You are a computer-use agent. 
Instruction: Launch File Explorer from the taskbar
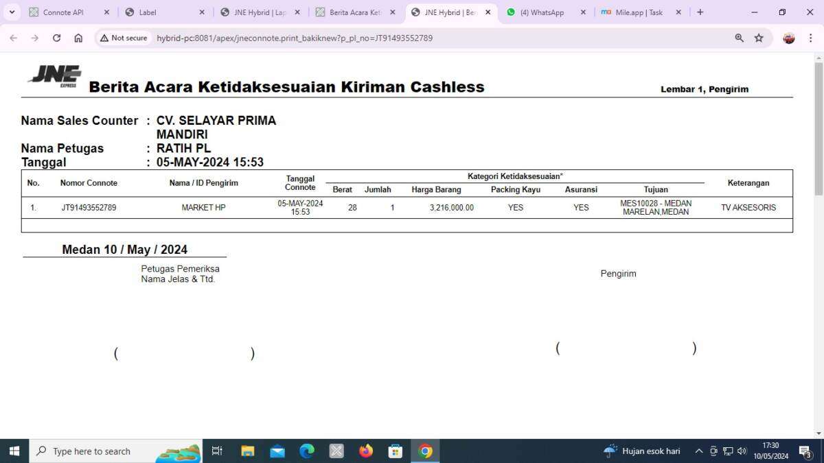248,451
